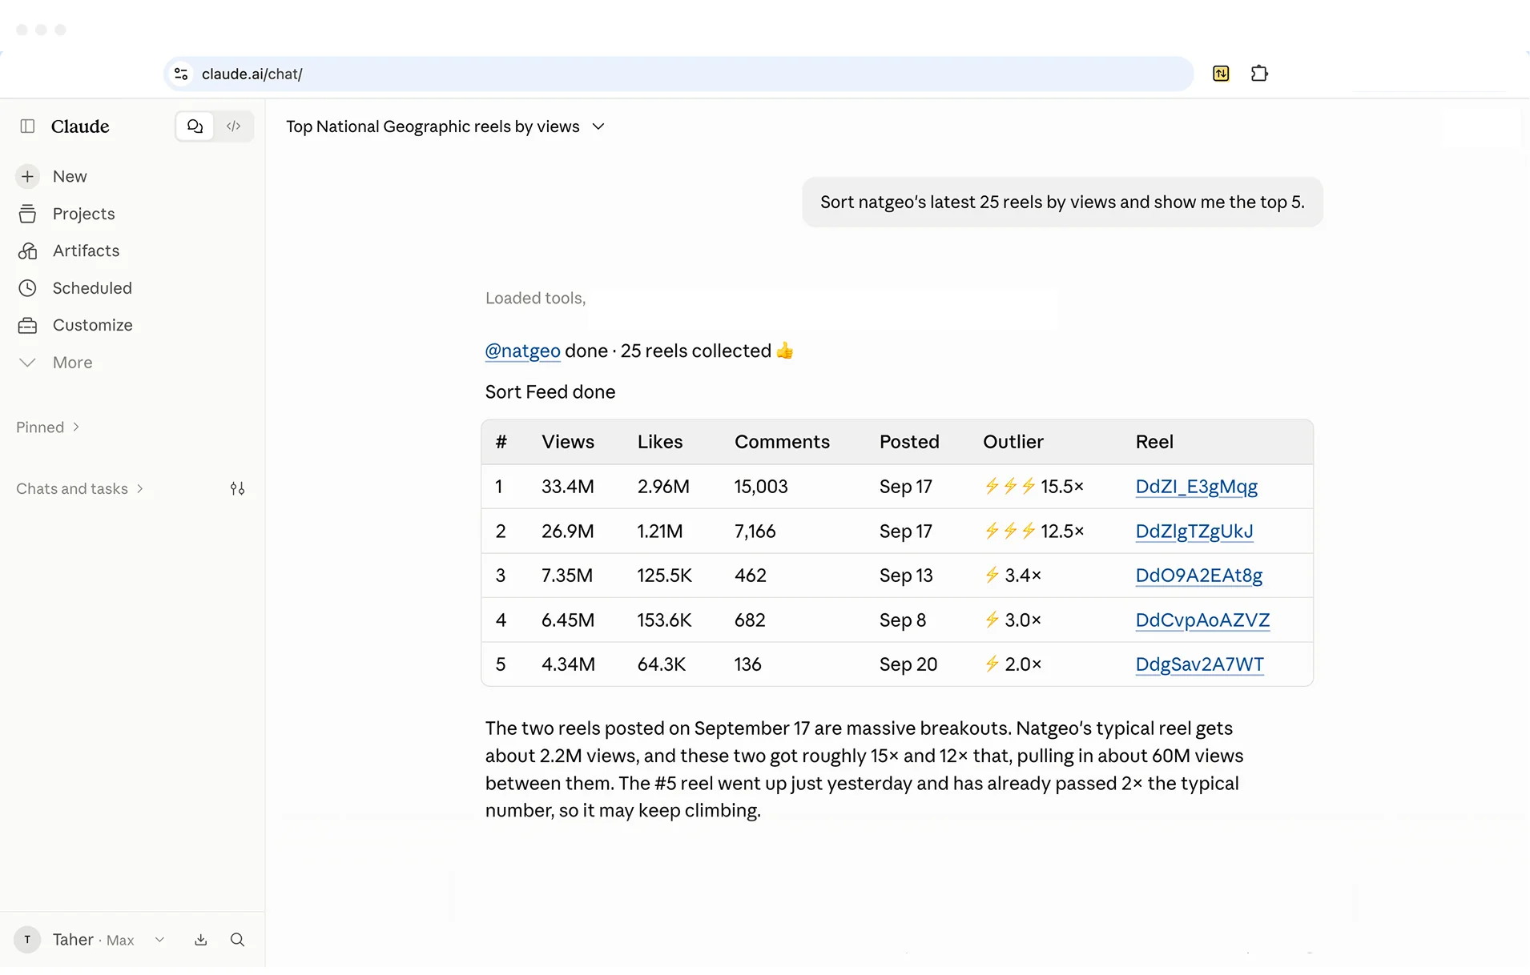Open the chat title dropdown chevron
1530x975 pixels.
point(598,126)
